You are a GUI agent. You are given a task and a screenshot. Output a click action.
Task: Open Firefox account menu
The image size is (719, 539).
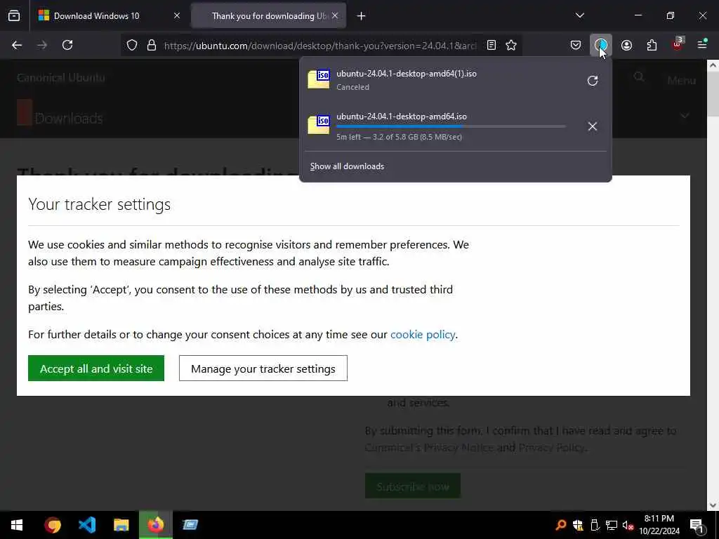626,45
